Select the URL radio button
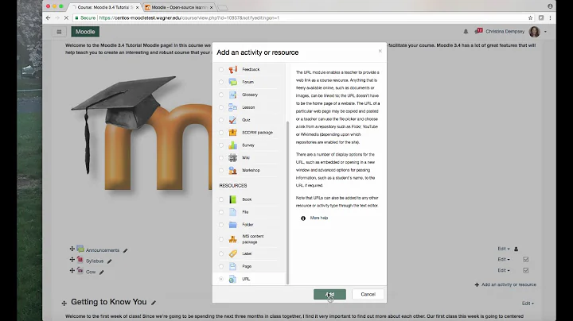573x321 pixels. (221, 279)
